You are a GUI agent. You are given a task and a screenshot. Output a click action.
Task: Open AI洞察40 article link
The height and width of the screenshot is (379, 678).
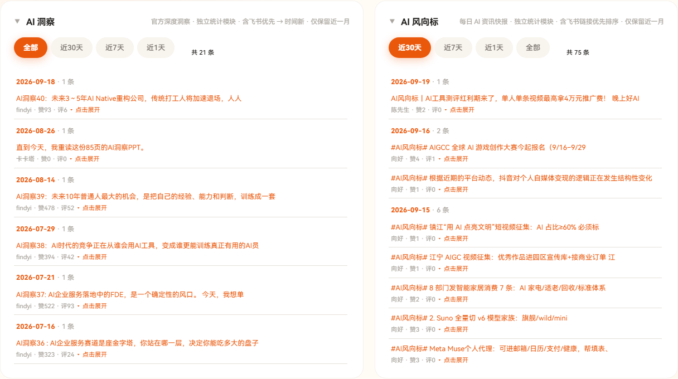click(129, 99)
